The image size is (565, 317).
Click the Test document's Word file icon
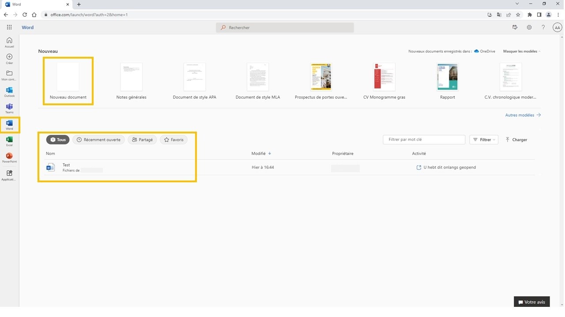click(51, 167)
